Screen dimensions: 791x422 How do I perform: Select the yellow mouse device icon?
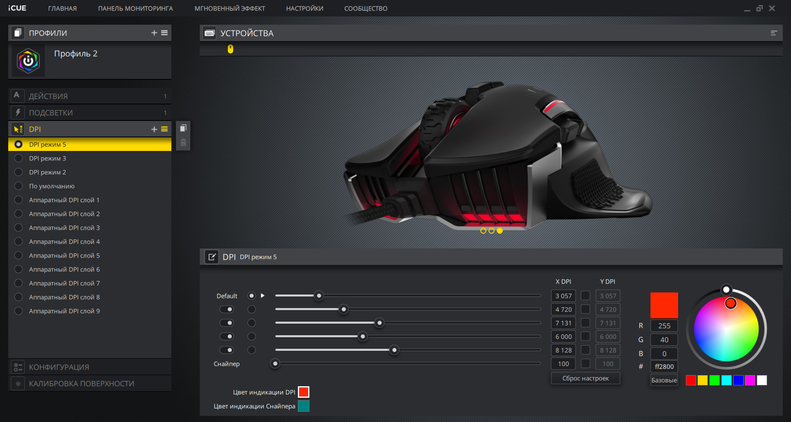coord(230,49)
